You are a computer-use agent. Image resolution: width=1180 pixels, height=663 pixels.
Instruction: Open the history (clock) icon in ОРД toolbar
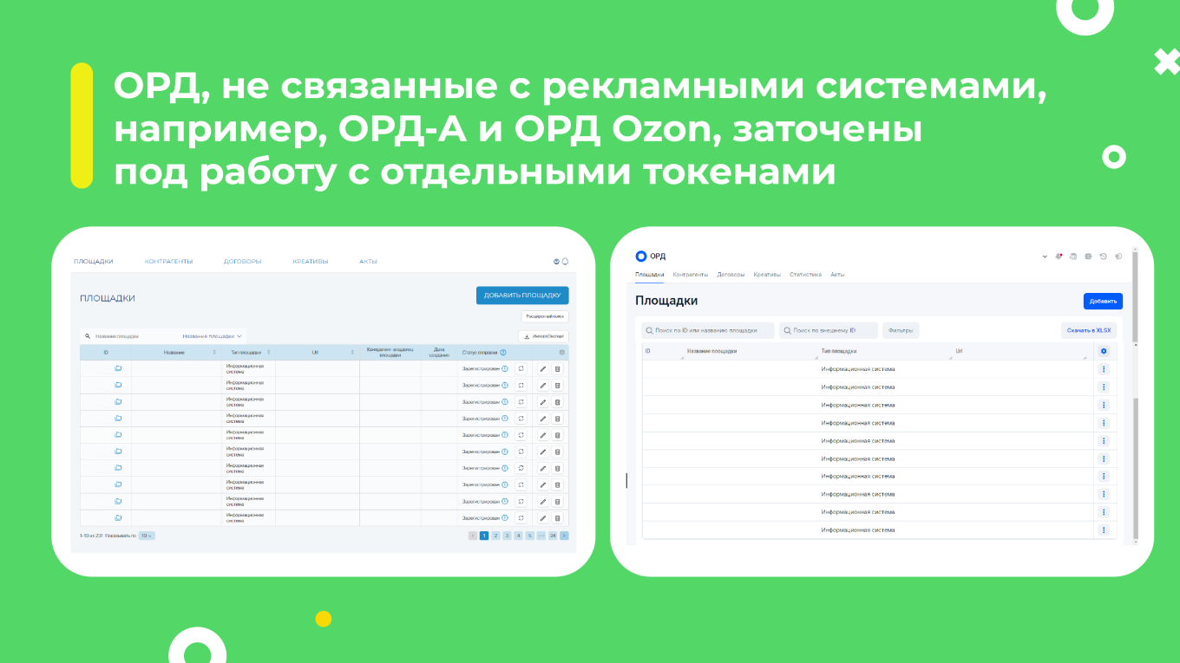[x=1104, y=257]
